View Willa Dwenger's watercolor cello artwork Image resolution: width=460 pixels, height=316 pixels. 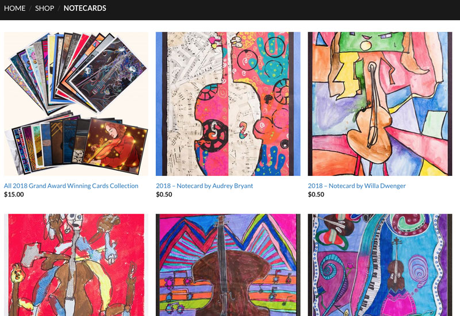click(380, 104)
